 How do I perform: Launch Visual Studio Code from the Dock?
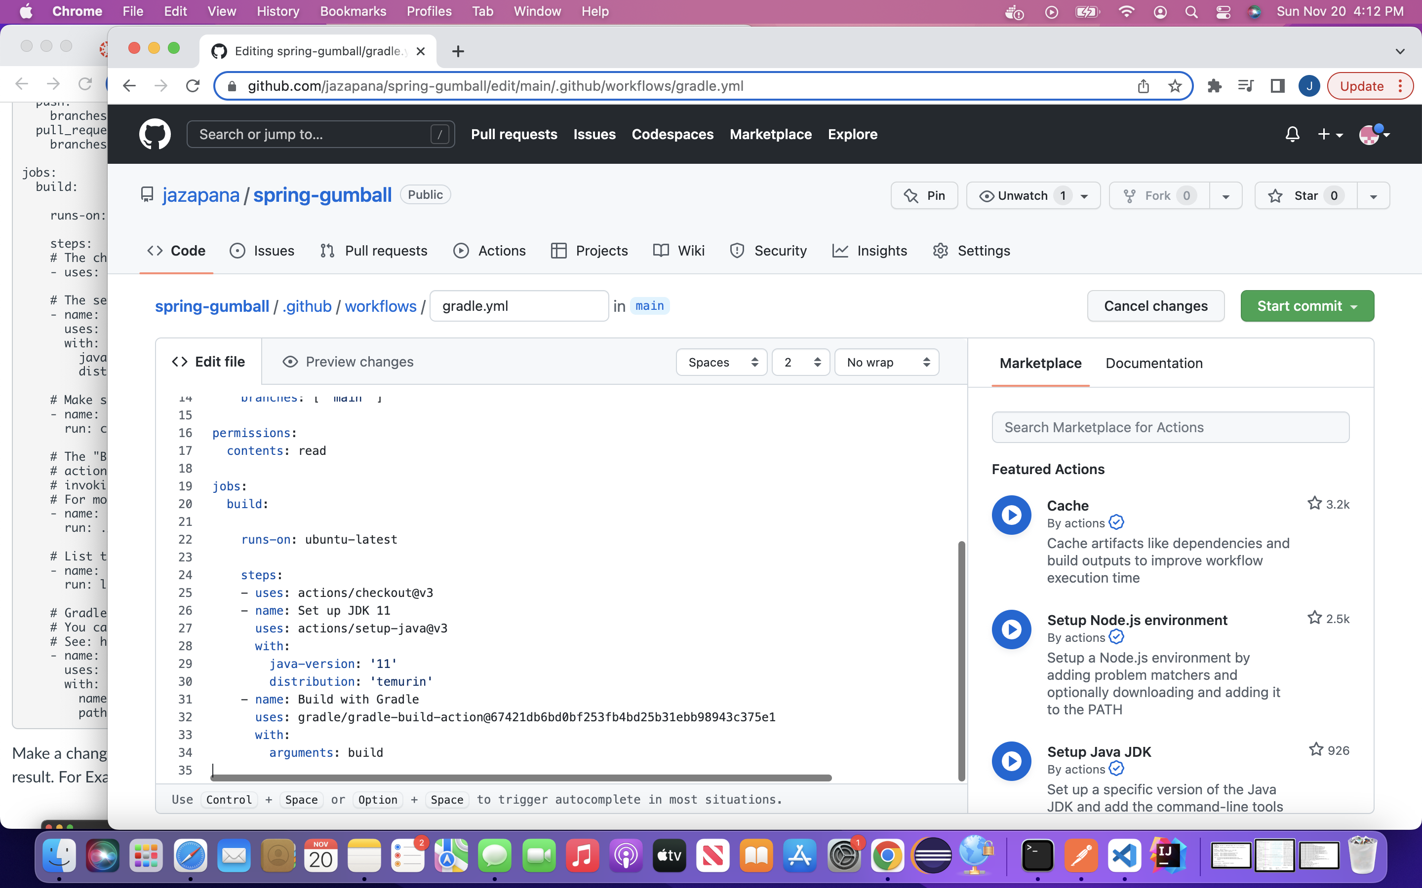coord(1124,855)
